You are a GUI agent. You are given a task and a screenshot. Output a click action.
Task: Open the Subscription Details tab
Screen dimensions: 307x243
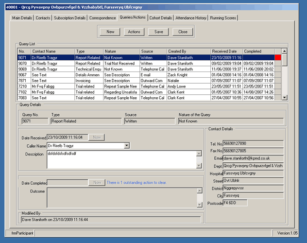(69, 18)
